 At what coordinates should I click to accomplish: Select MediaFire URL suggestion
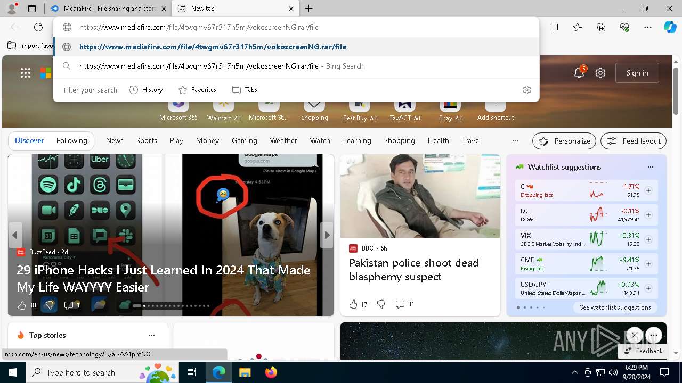(x=296, y=47)
